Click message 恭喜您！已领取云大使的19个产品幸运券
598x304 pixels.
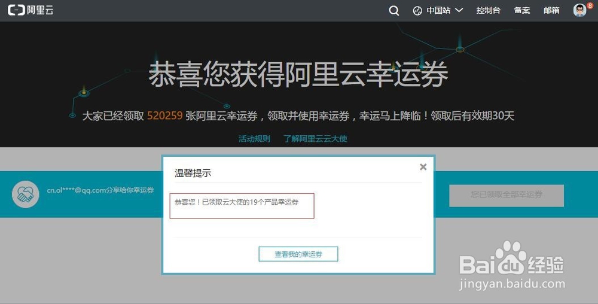click(236, 202)
